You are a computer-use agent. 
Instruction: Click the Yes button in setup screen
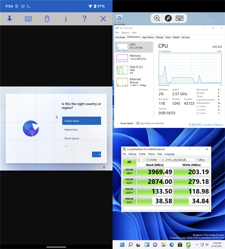point(96,154)
